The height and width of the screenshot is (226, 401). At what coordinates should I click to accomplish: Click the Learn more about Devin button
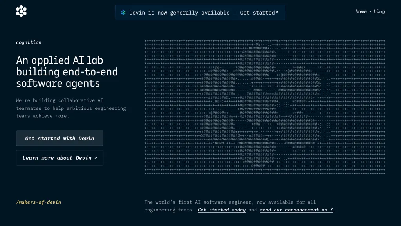(60, 158)
